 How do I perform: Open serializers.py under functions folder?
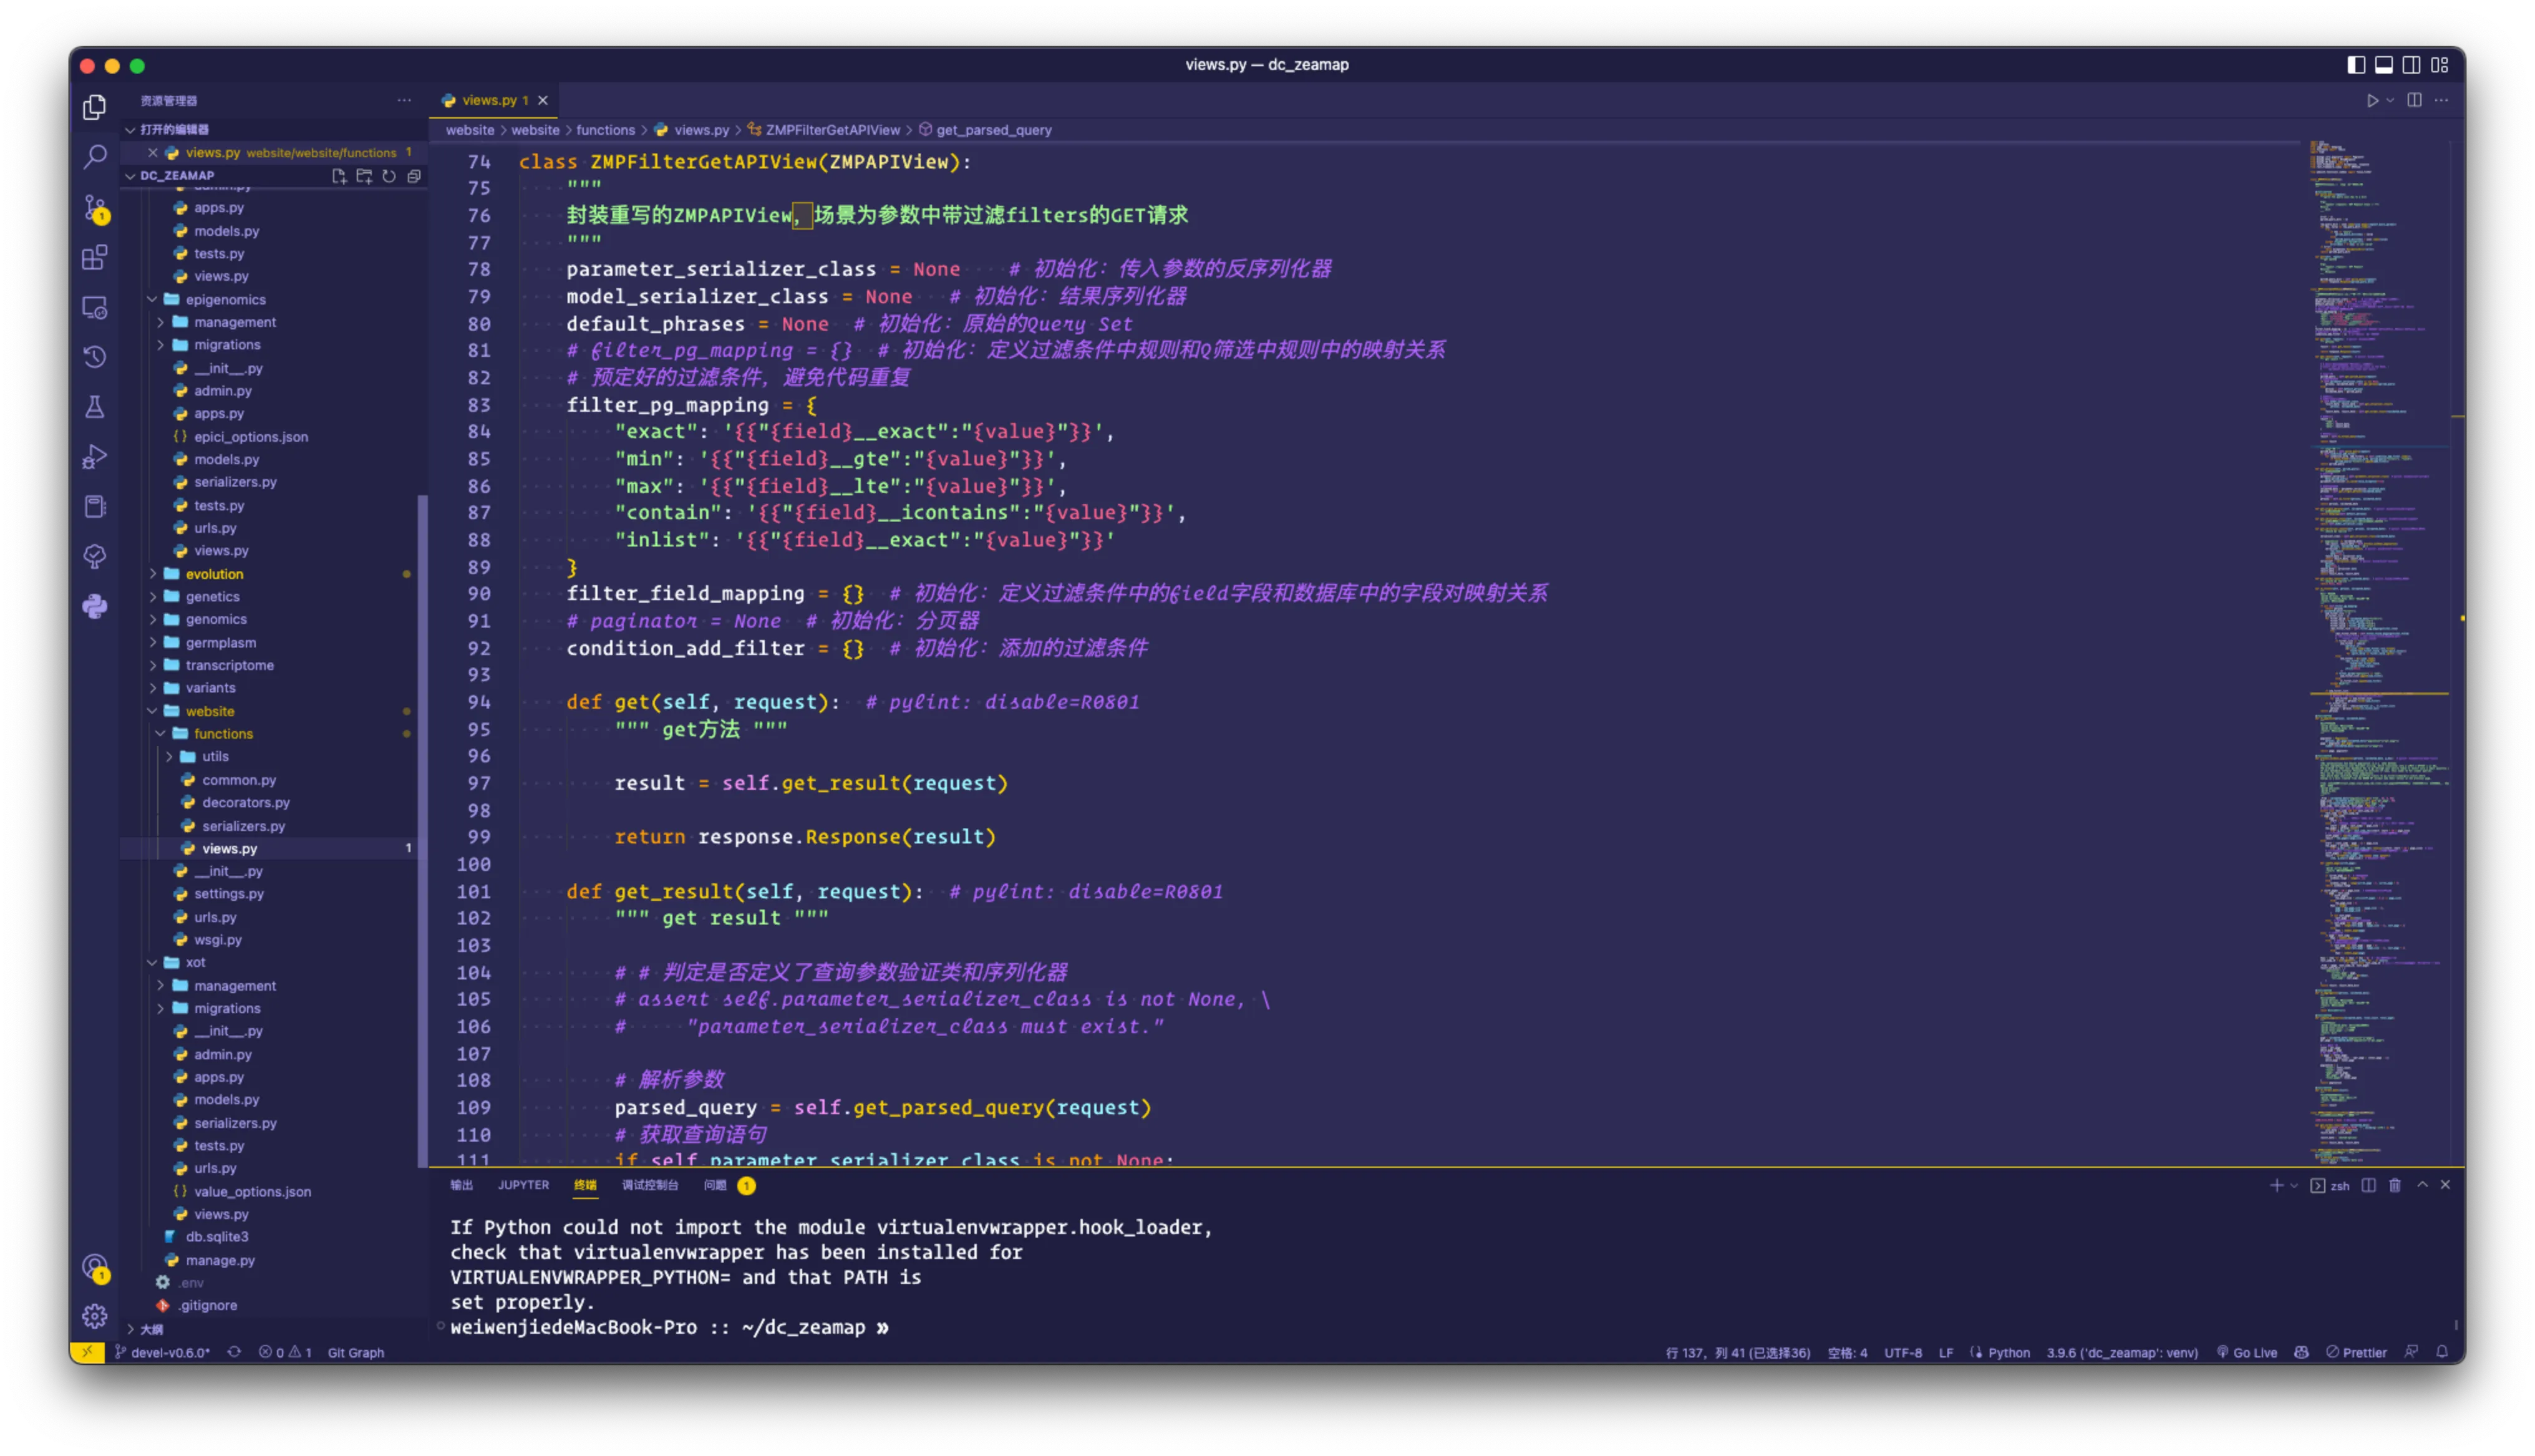coord(243,826)
